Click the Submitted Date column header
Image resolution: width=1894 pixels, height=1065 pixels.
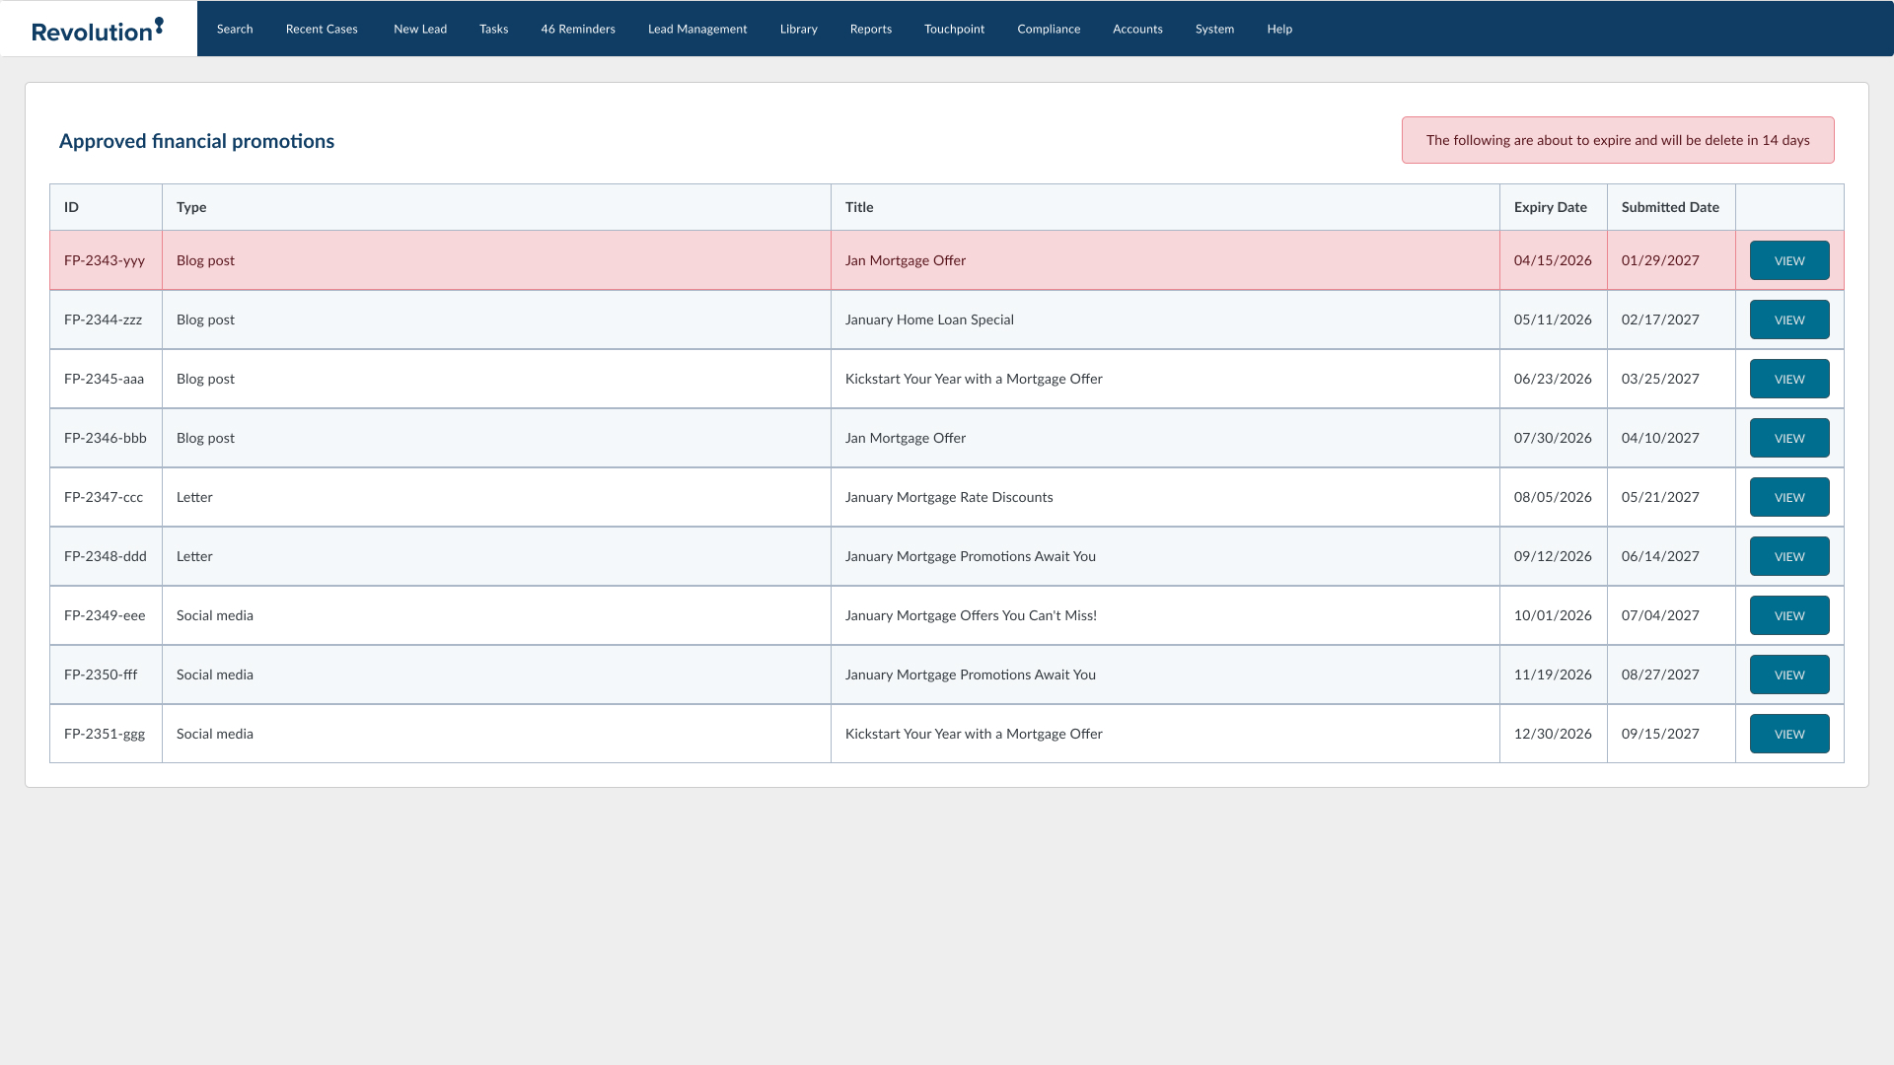point(1670,207)
